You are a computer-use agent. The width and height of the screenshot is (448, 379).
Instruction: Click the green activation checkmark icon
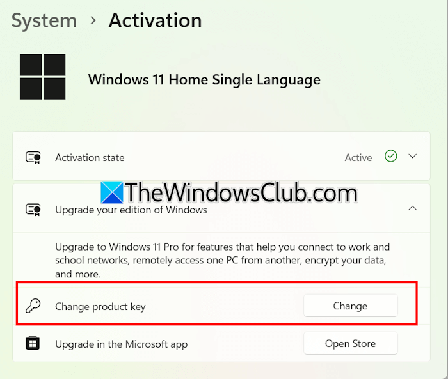[x=390, y=157]
